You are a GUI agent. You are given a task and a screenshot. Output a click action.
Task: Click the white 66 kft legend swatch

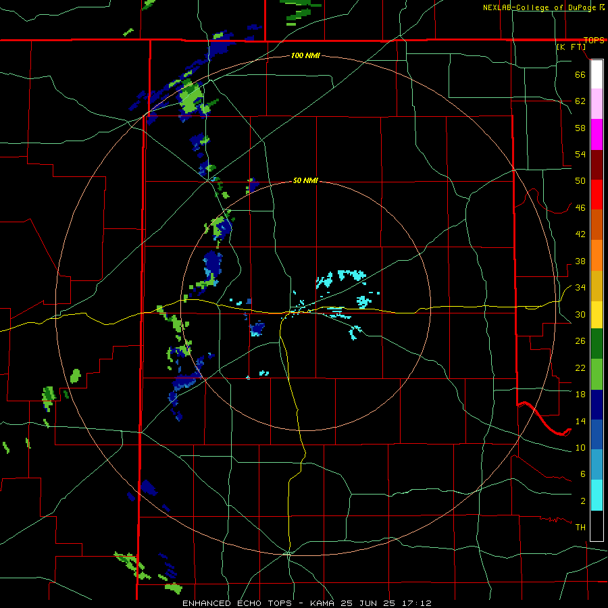click(597, 74)
